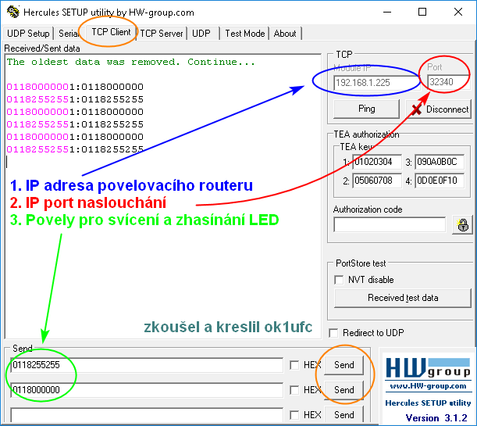The image size is (477, 426).
Task: Toggle the Redirect to UDP checkbox
Action: point(336,333)
